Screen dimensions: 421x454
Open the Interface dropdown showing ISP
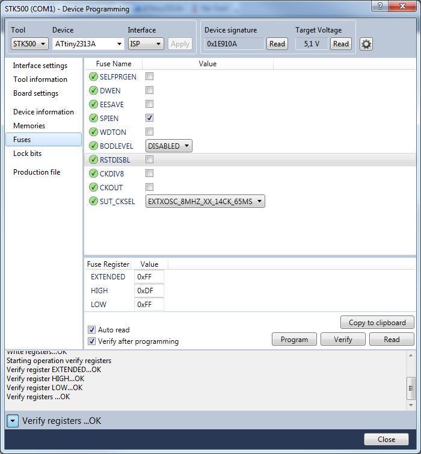[x=146, y=44]
